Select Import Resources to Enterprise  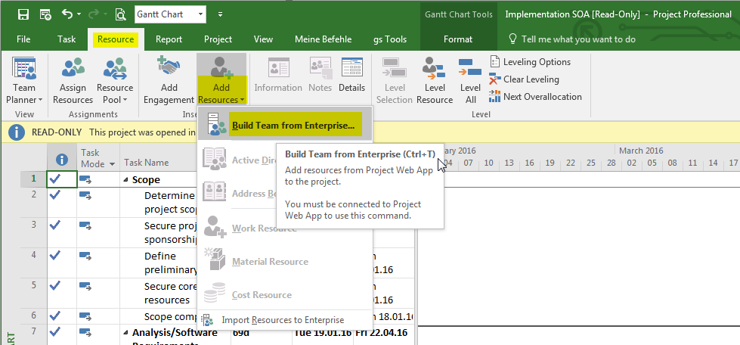(285, 320)
